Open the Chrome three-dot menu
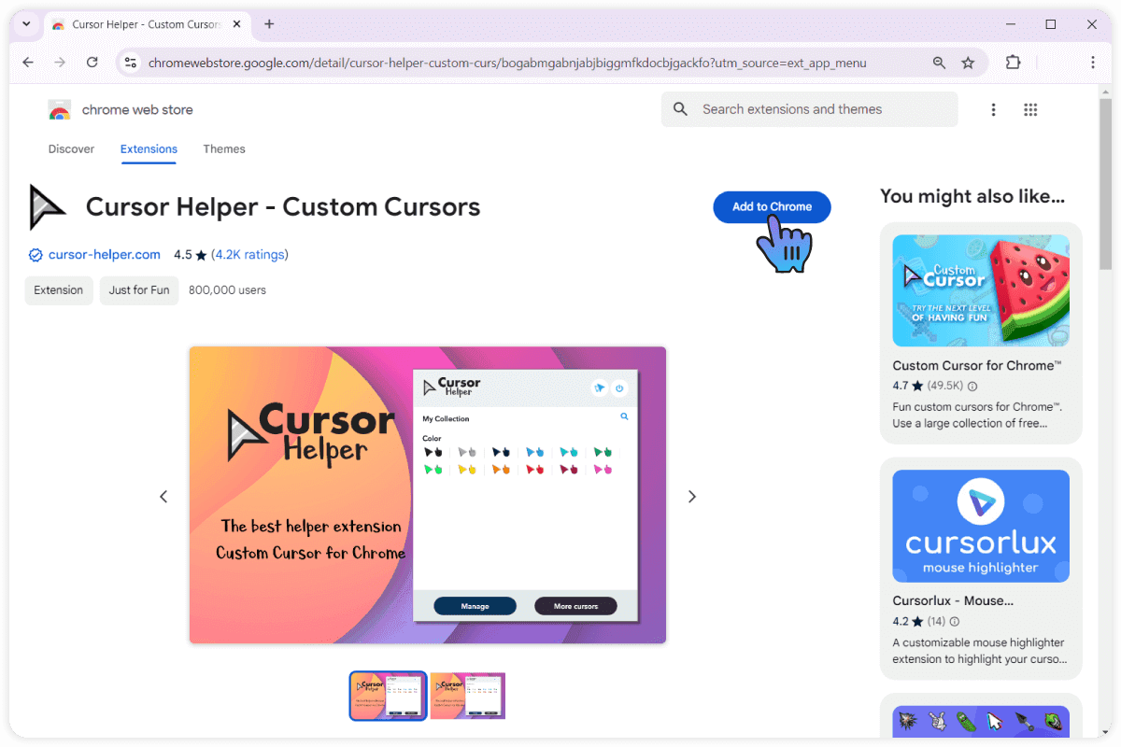 click(1092, 63)
